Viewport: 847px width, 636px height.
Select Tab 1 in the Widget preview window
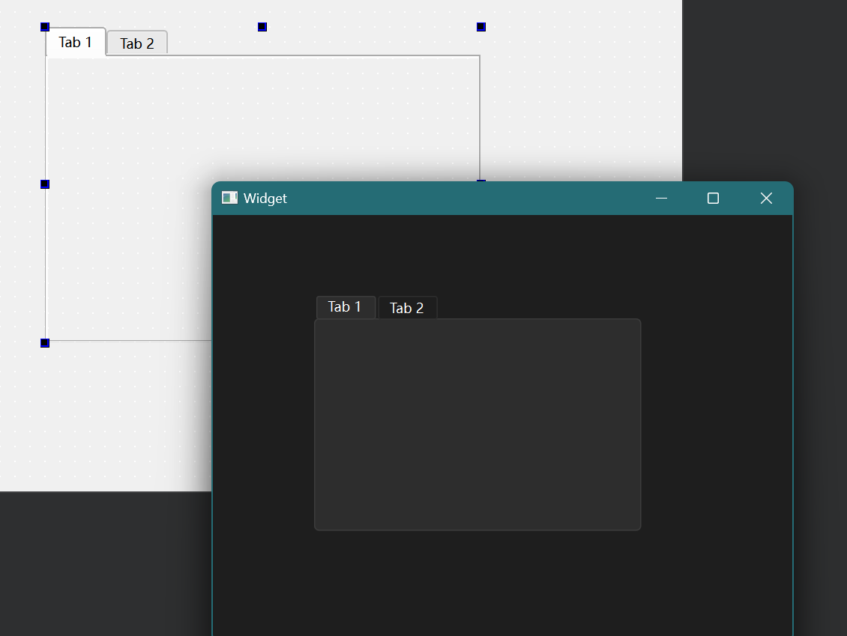tap(345, 307)
